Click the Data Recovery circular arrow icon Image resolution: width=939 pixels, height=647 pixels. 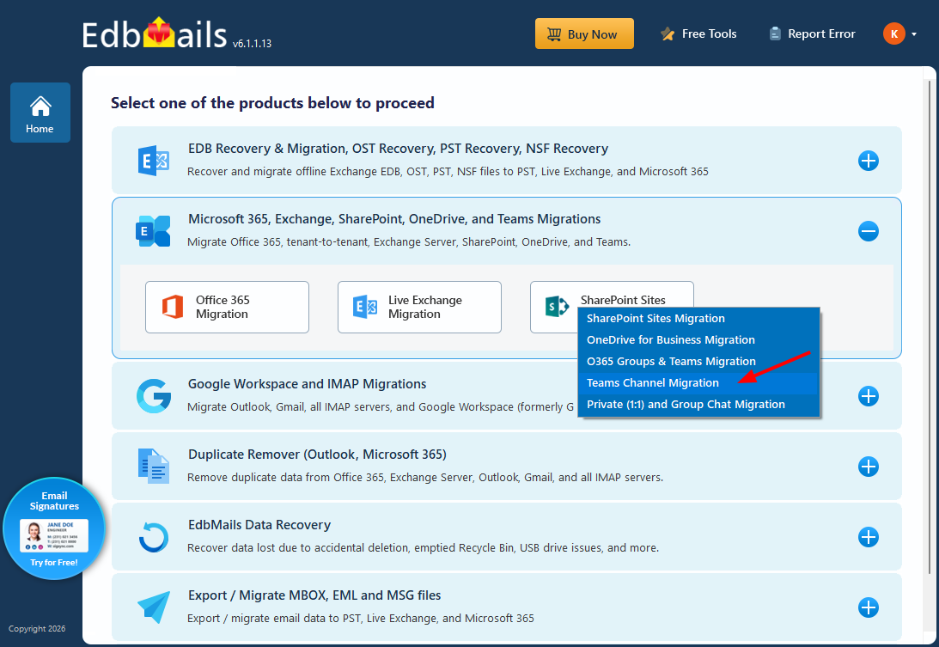[153, 537]
